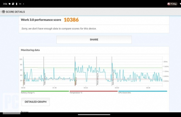Click the 05:00 time axis label
This screenshot has width=181, height=117.
click(x=117, y=88)
